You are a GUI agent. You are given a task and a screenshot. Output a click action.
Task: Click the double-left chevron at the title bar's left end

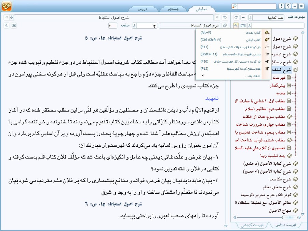click(6, 17)
